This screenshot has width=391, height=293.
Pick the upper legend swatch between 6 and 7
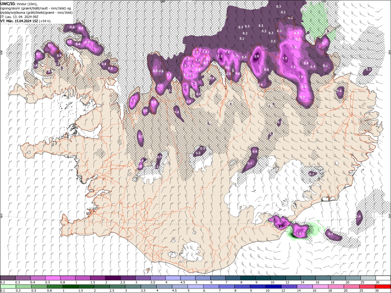(x=217, y=278)
